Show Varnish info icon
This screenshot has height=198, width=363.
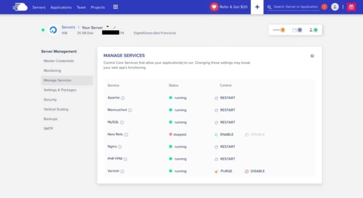coord(122,171)
